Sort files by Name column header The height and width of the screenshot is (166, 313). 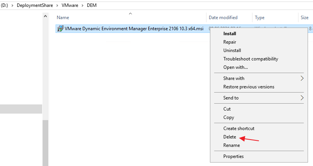point(63,18)
